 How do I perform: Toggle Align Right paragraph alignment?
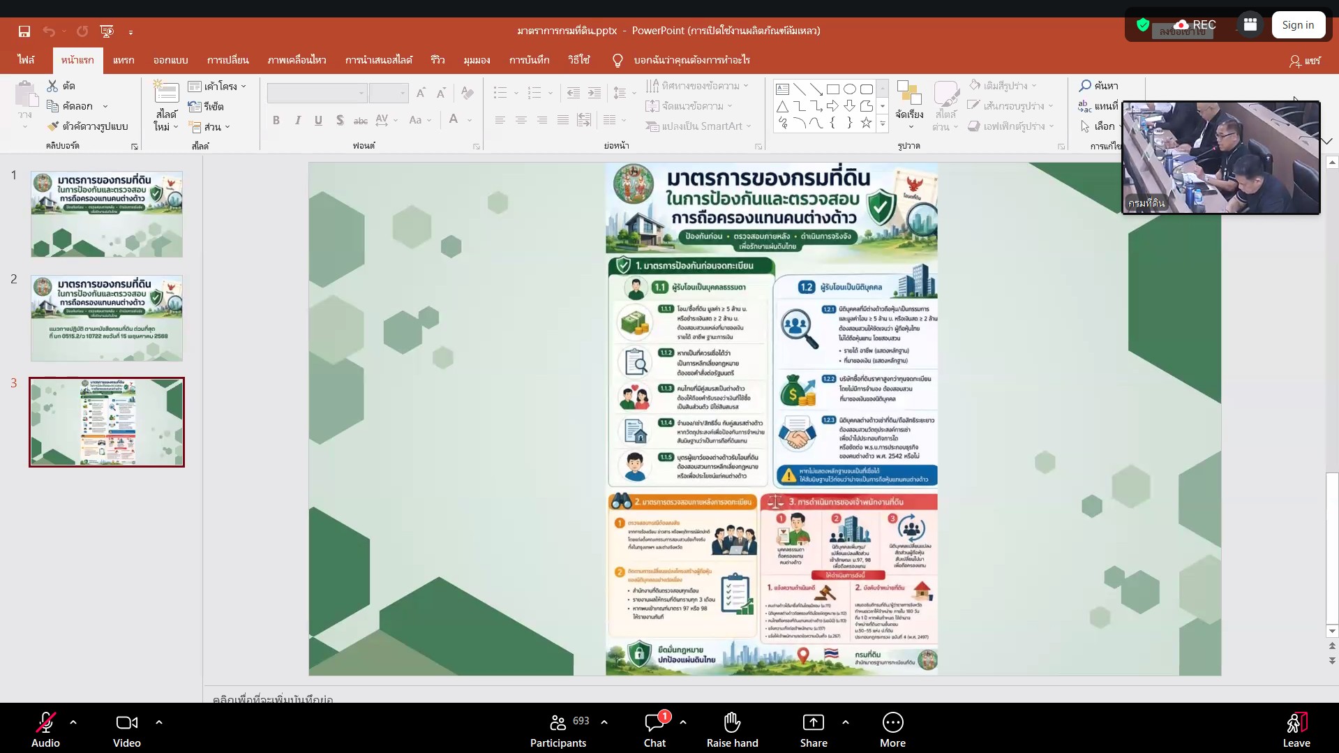[541, 120]
